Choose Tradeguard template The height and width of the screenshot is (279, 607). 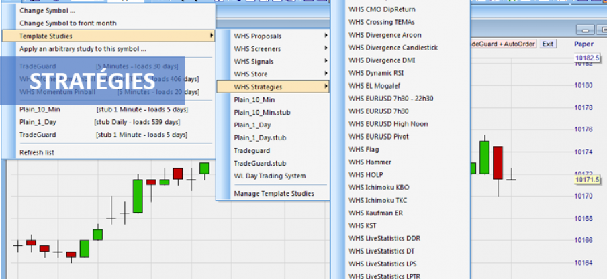coord(273,151)
